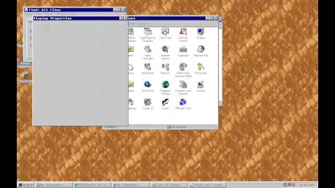This screenshot has width=335, height=188.
Task: Open the Tweak UI icon
Action: pyautogui.click(x=148, y=104)
